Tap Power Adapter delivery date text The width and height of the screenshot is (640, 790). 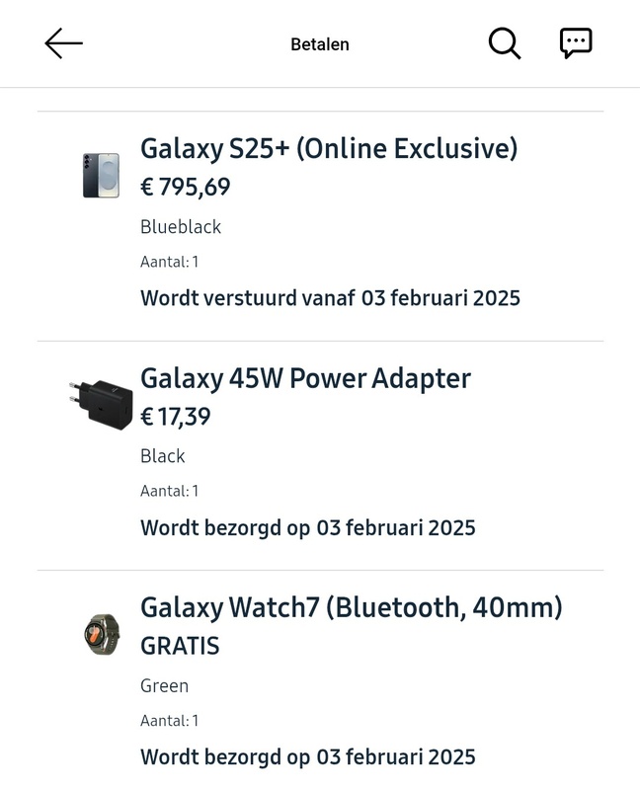[307, 527]
